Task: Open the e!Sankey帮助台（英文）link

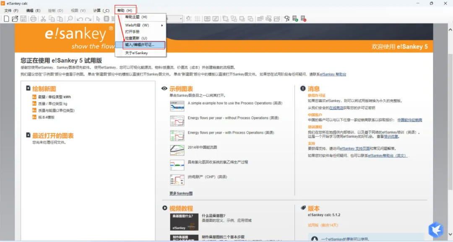Action: click(x=388, y=156)
